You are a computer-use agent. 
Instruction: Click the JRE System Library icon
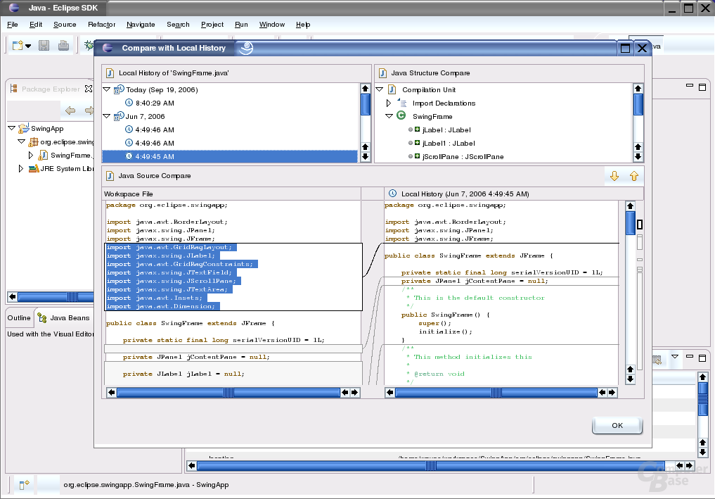click(33, 168)
